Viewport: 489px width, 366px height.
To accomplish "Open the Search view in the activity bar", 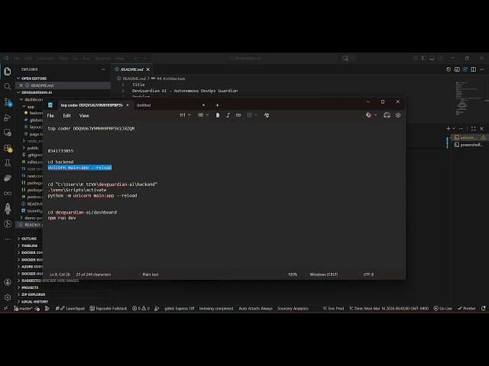I will tap(8, 86).
